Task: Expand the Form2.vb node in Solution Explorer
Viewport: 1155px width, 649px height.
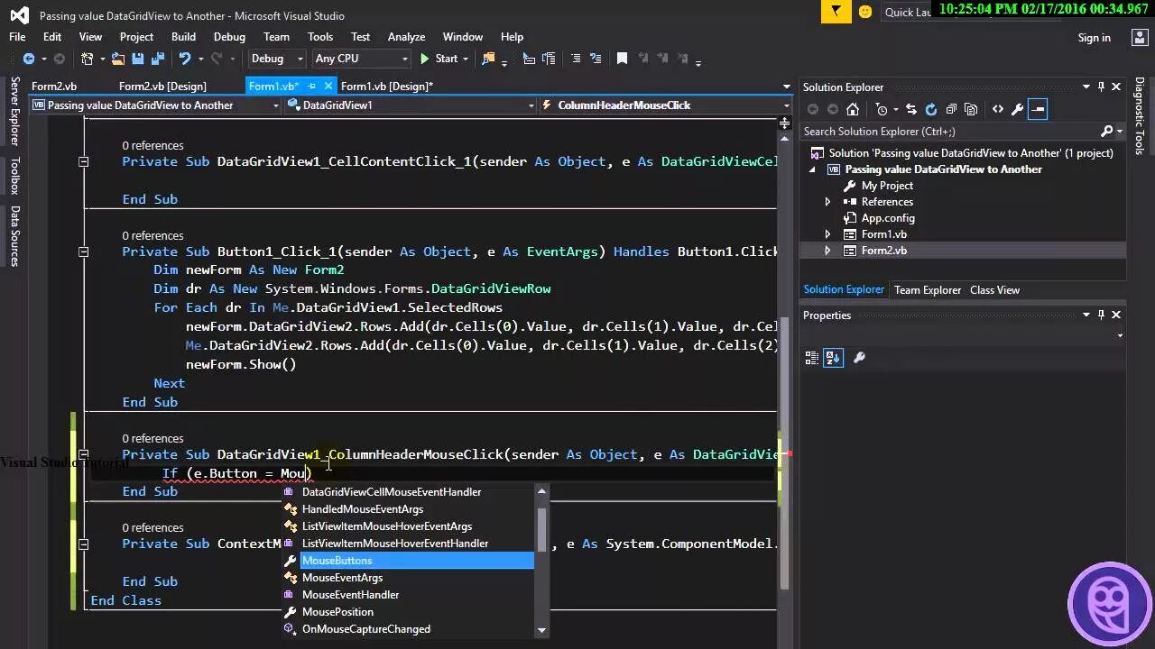Action: click(827, 251)
